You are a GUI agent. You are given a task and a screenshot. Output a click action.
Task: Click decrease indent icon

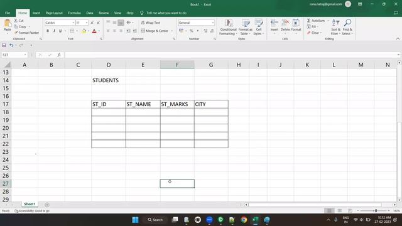pyautogui.click(x=128, y=31)
